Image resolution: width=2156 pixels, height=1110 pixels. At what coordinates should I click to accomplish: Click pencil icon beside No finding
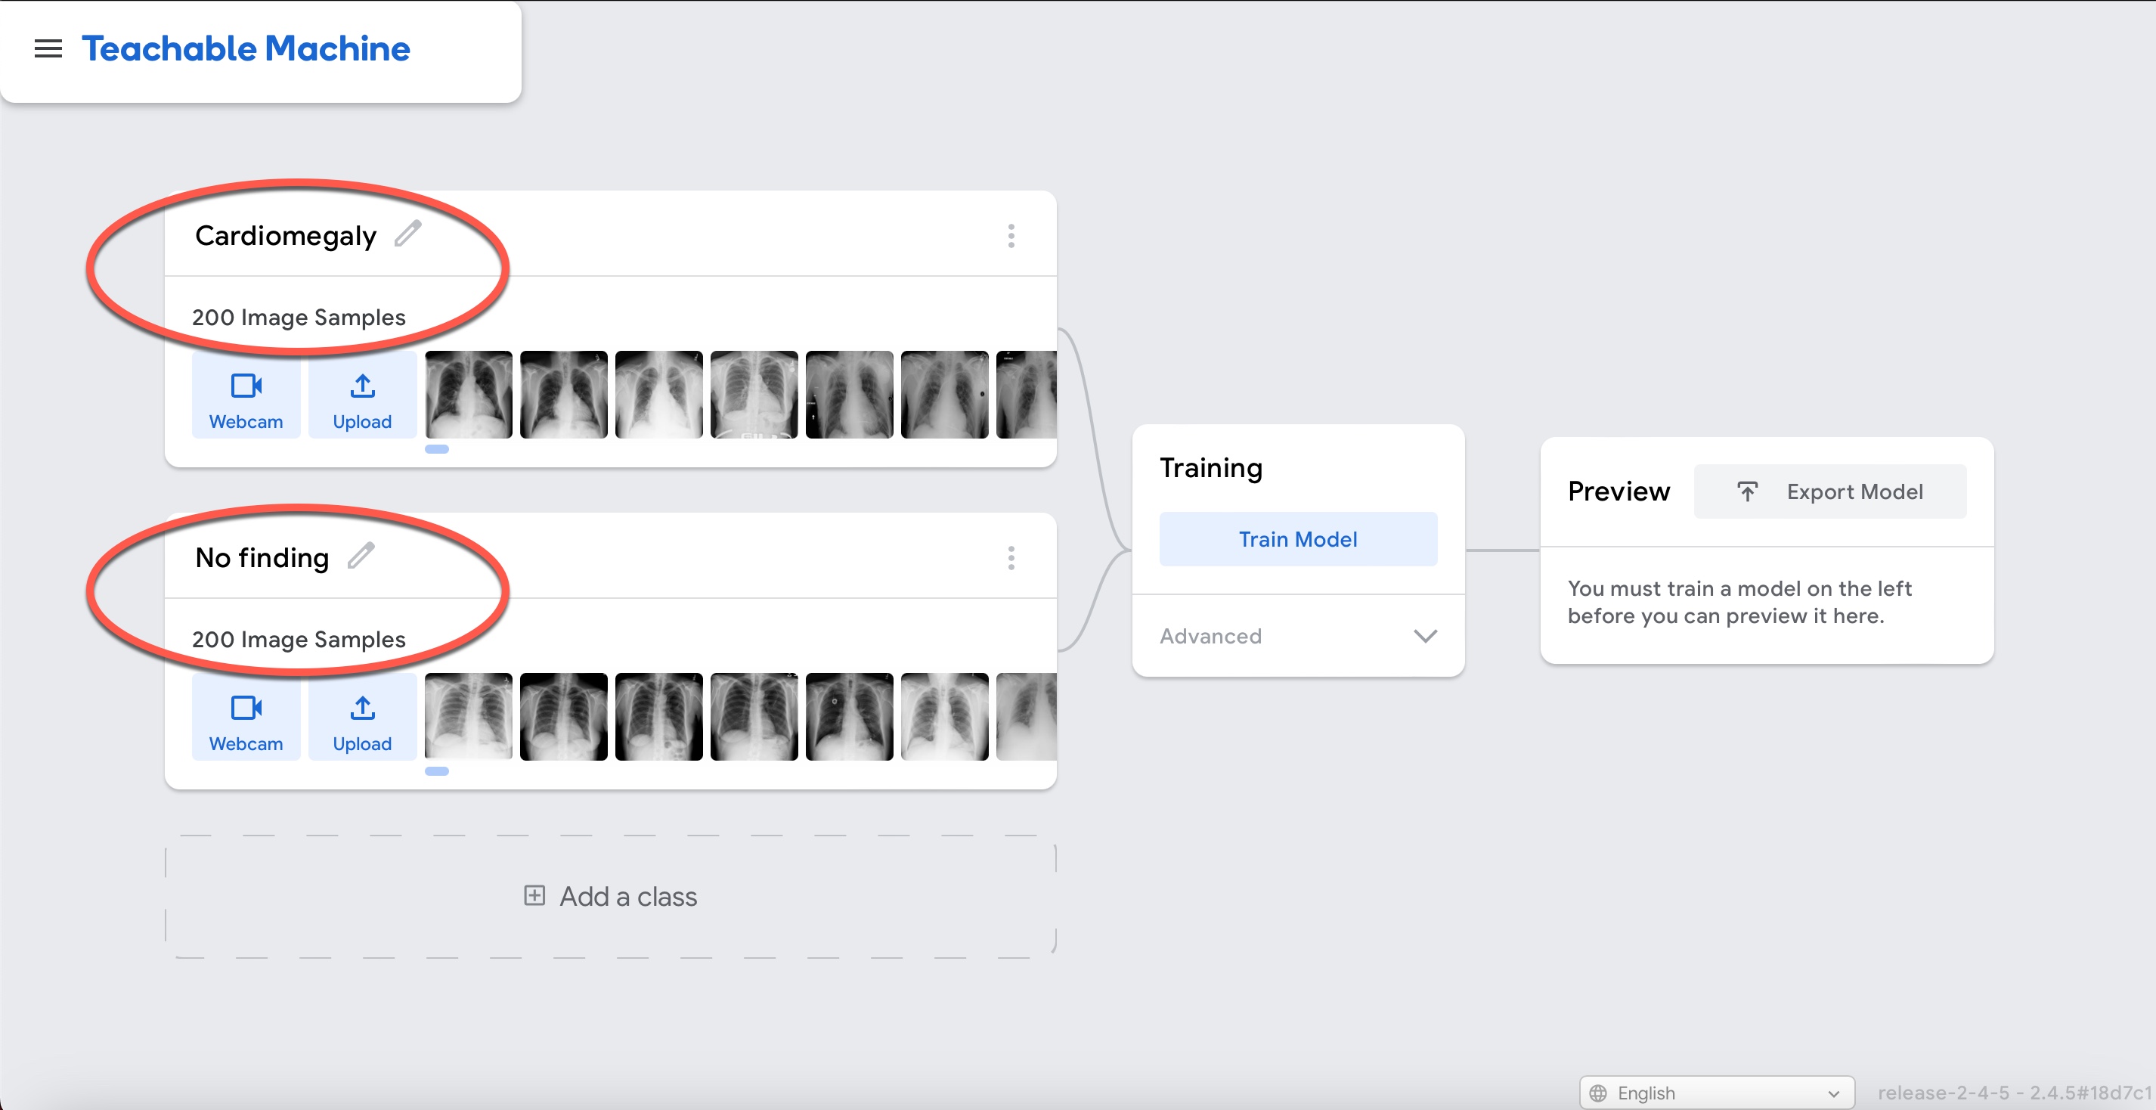(x=361, y=556)
